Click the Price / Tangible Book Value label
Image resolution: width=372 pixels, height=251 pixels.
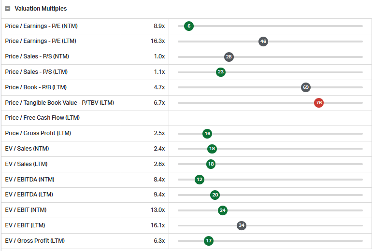point(59,103)
